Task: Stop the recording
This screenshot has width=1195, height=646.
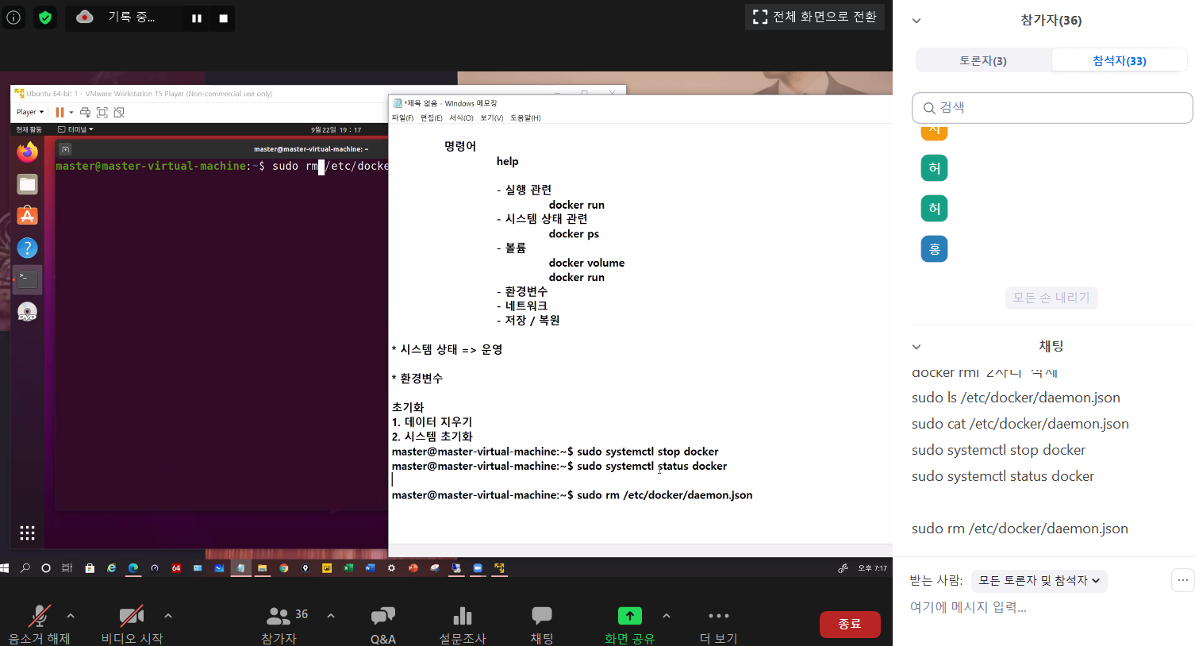Action: [224, 18]
